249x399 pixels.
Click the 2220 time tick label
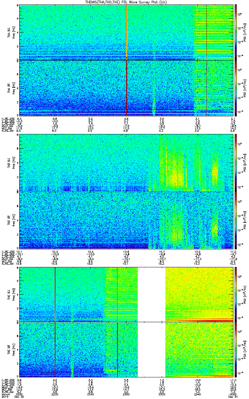[55, 394]
